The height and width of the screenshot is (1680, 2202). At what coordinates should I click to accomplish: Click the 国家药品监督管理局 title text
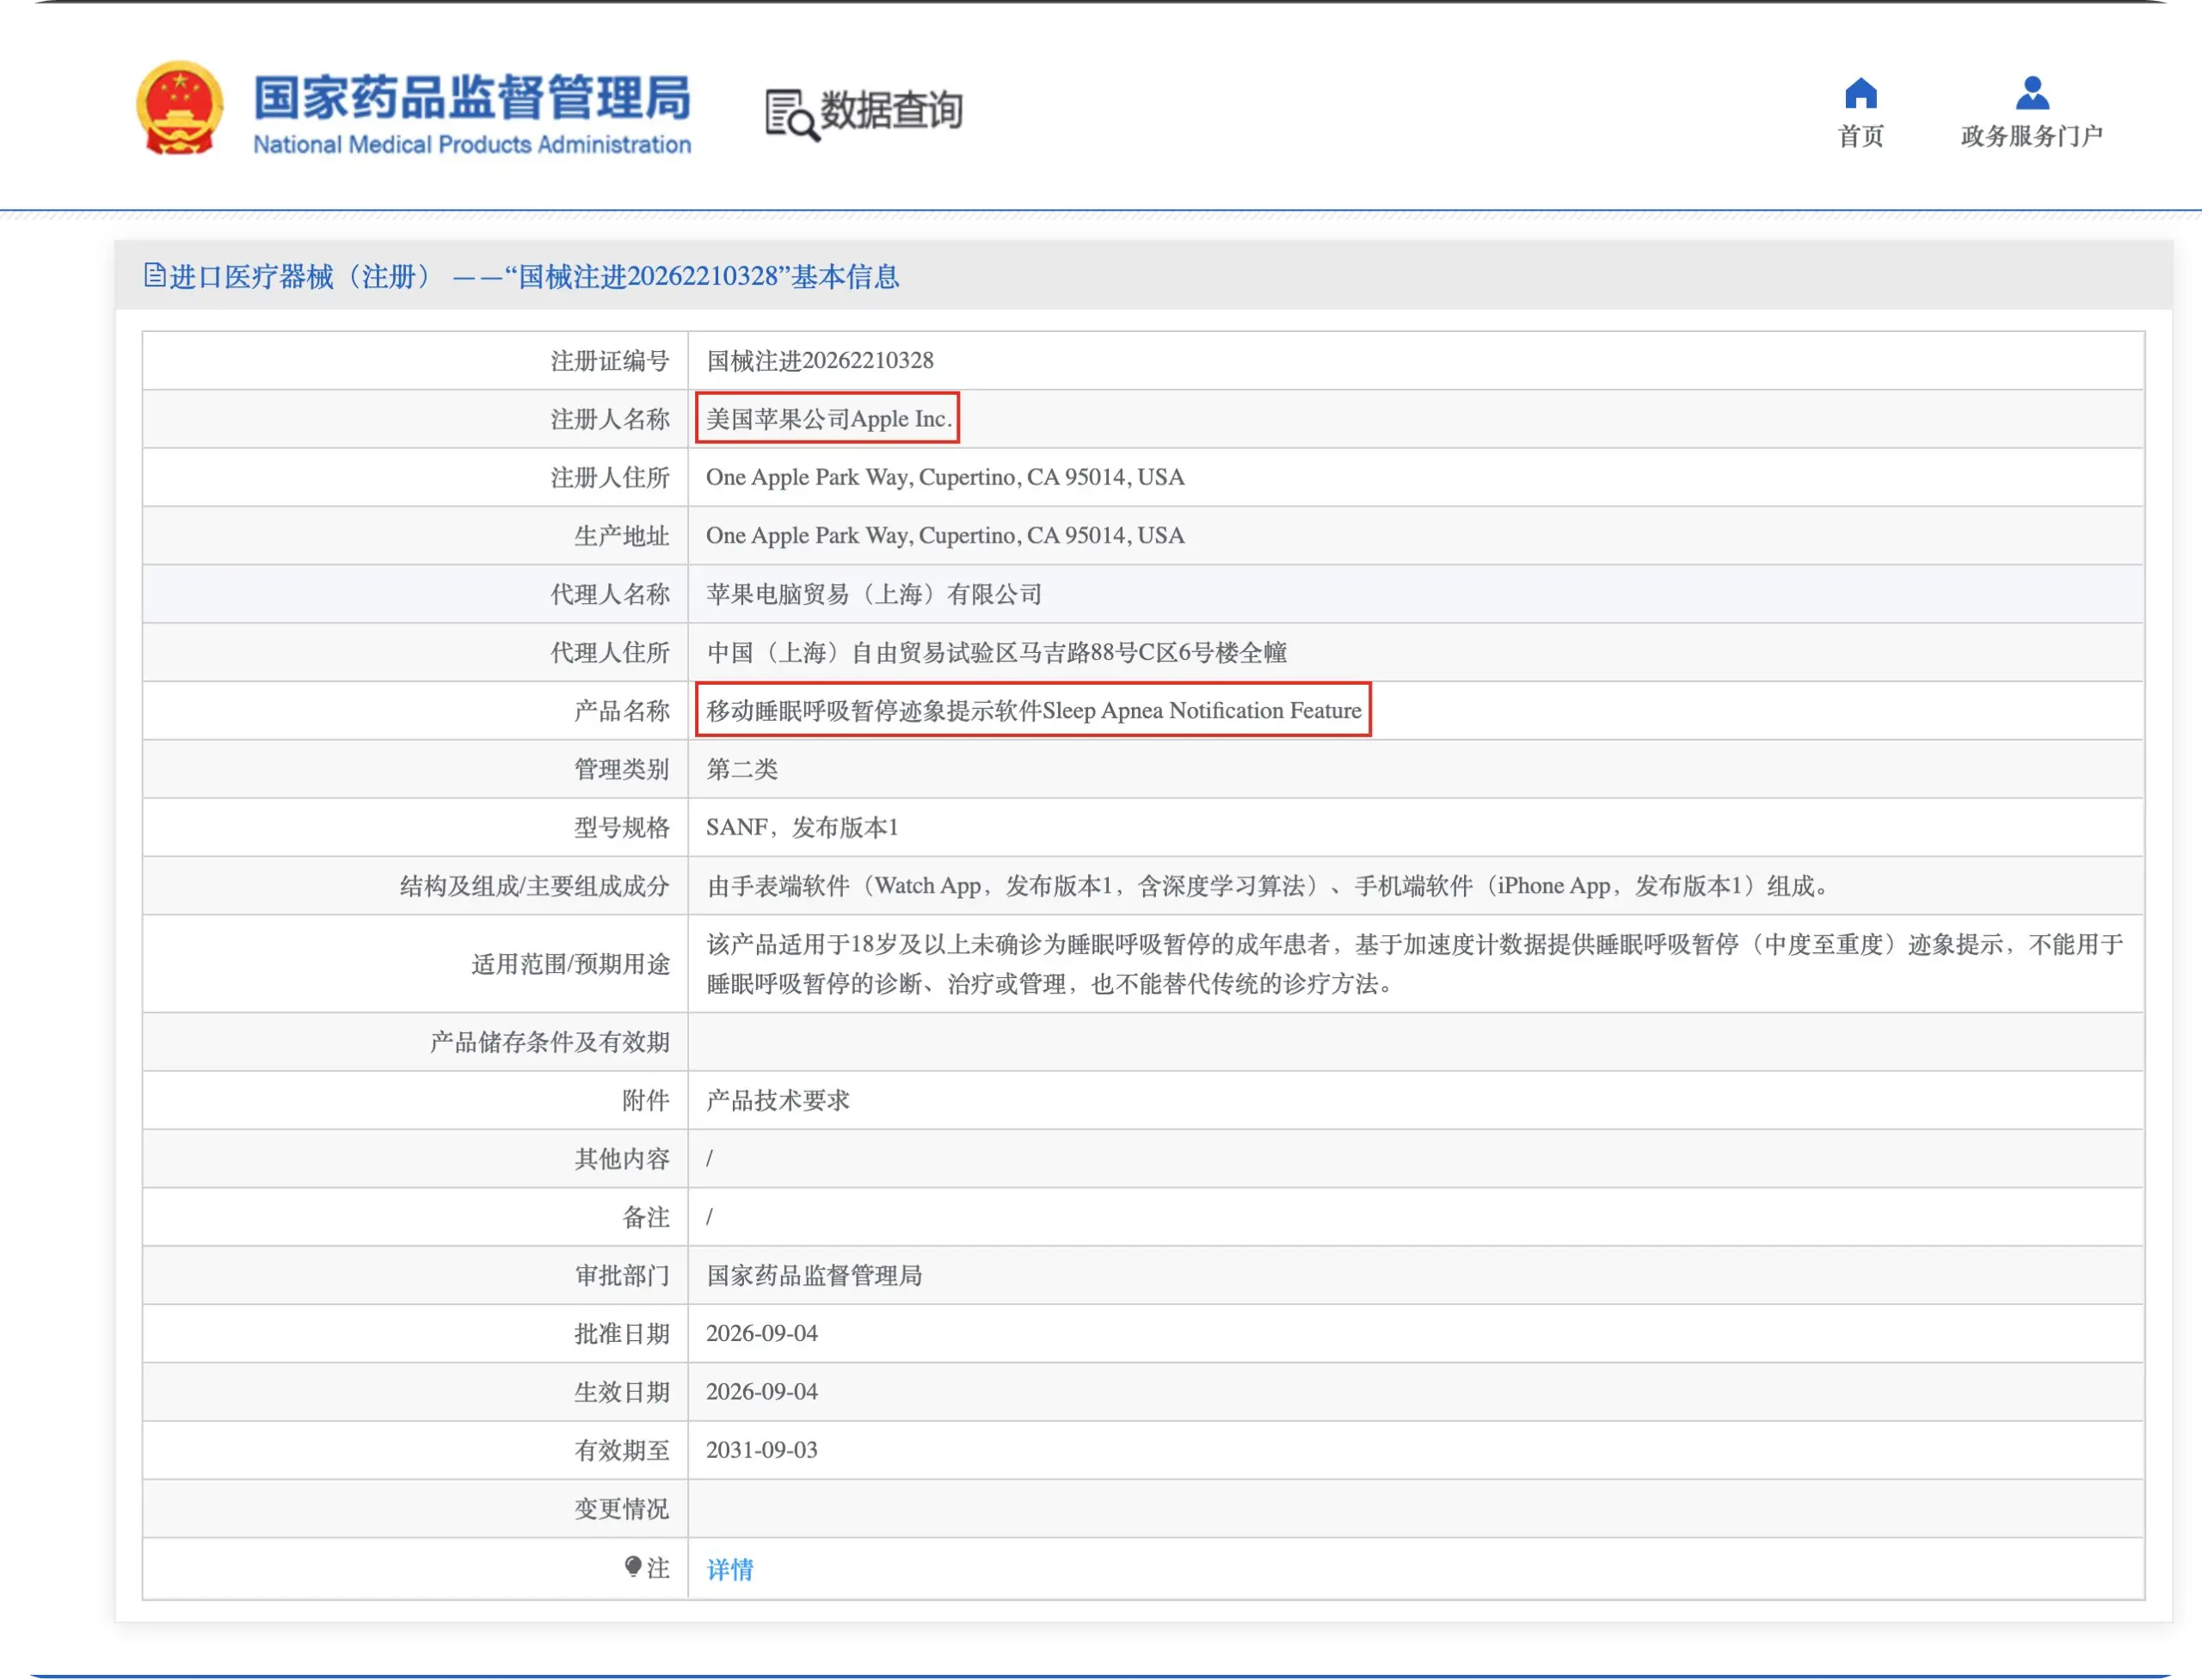tap(471, 97)
